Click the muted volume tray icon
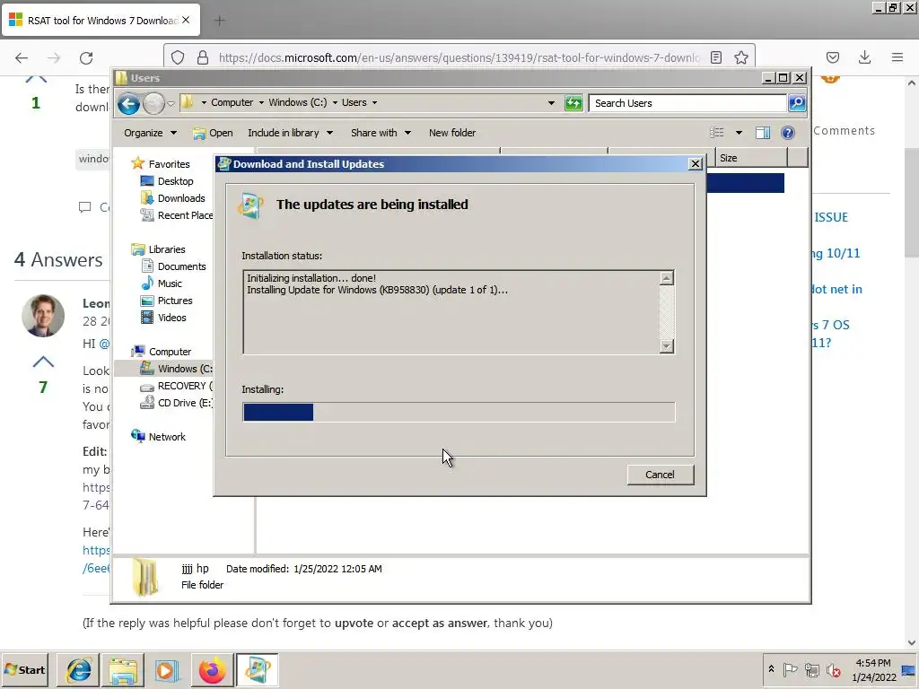 [x=833, y=669]
